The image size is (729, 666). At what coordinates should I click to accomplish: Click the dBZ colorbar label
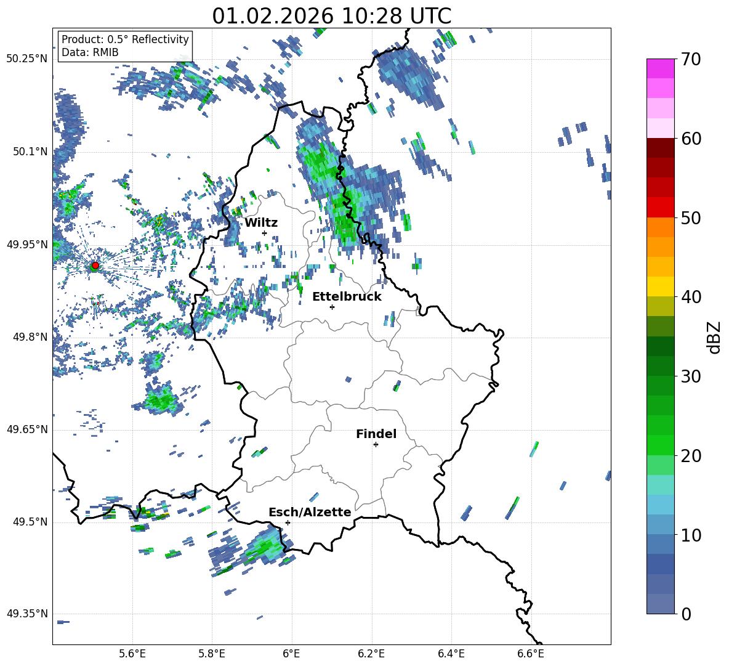tap(715, 337)
